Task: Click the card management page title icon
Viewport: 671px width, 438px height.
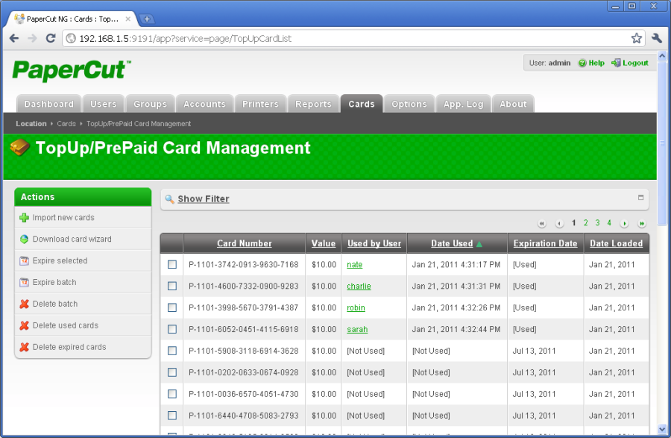Action: click(x=19, y=148)
